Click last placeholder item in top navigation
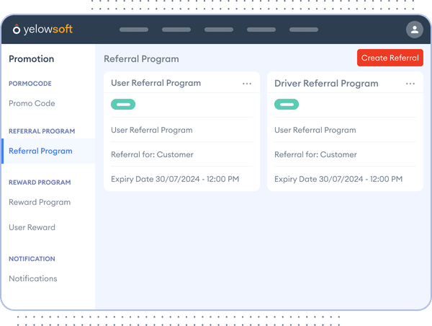The height and width of the screenshot is (326, 432). click(303, 30)
